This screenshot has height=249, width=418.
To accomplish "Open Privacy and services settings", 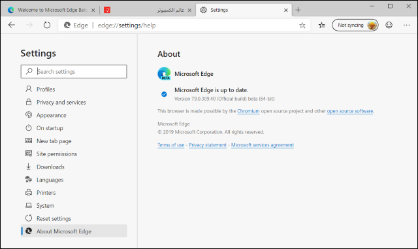I will tap(74, 102).
